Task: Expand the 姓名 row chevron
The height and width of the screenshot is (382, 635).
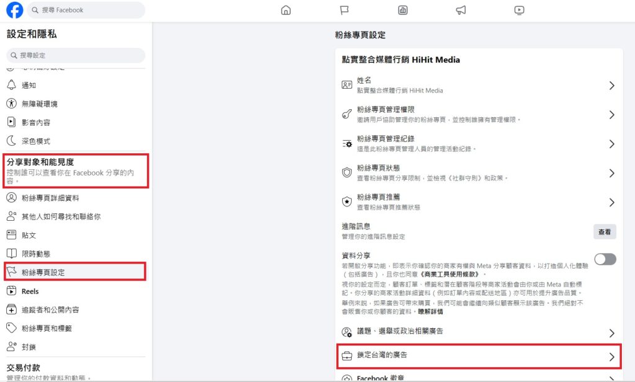Action: (x=611, y=86)
